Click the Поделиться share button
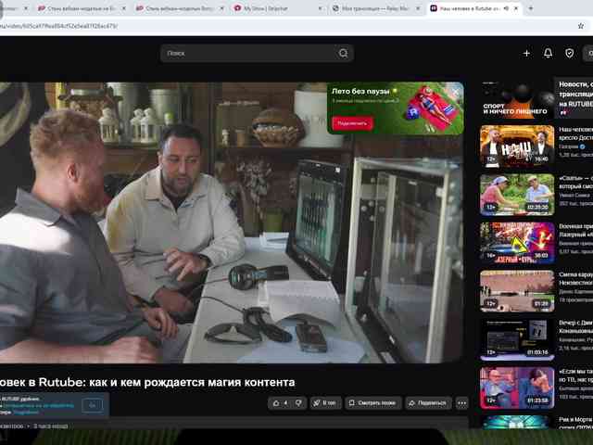Image resolution: width=593 pixels, height=445 pixels. tap(428, 403)
